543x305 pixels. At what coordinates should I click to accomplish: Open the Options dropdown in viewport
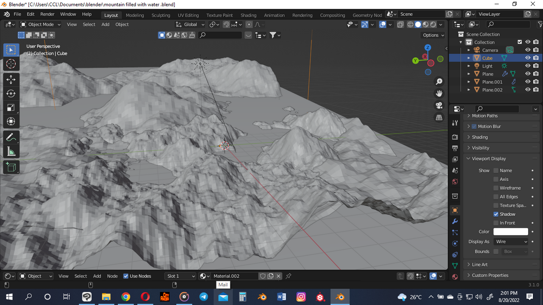tap(433, 35)
